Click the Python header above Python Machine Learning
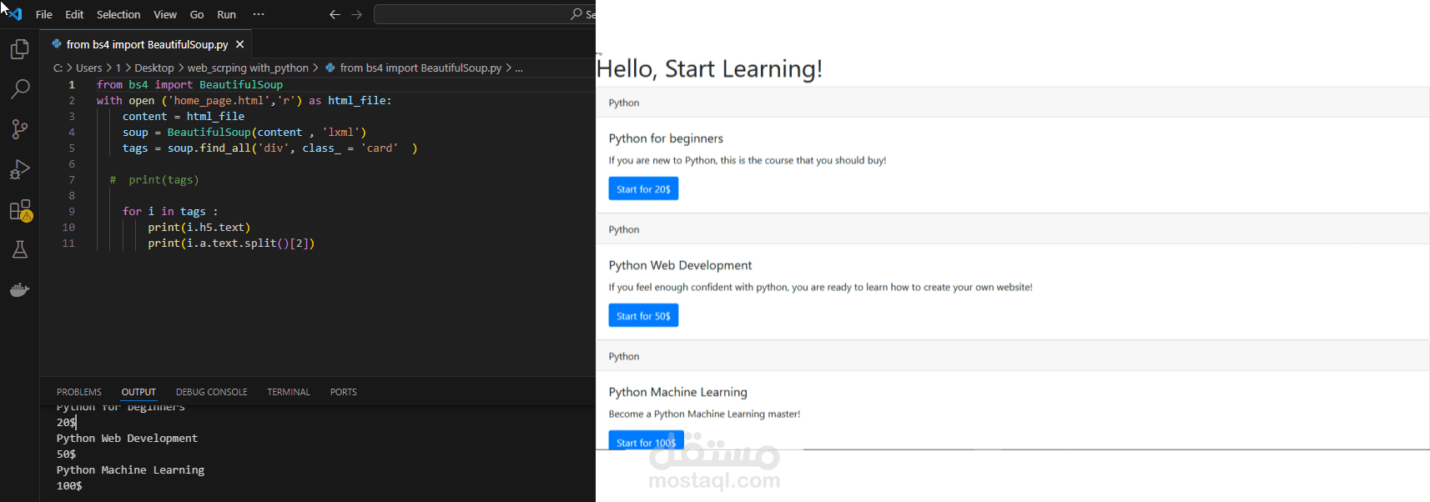This screenshot has width=1430, height=502. [x=624, y=356]
